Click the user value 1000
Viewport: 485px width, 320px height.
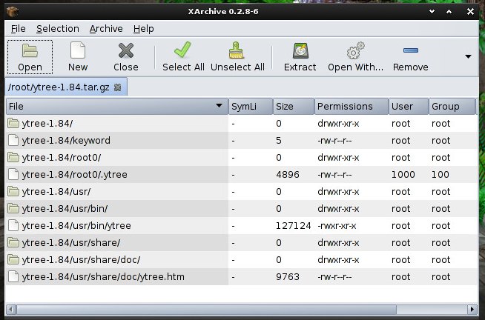403,175
